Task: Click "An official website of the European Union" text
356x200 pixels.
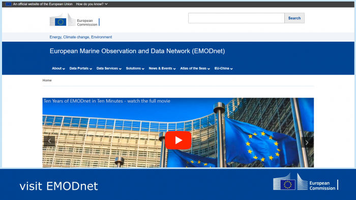Action: point(43,4)
